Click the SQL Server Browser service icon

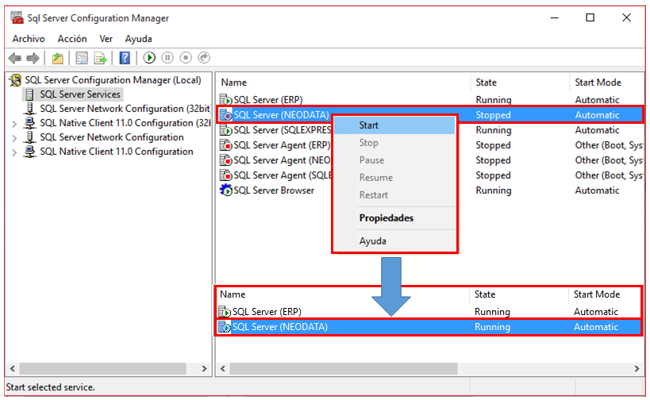click(x=226, y=190)
